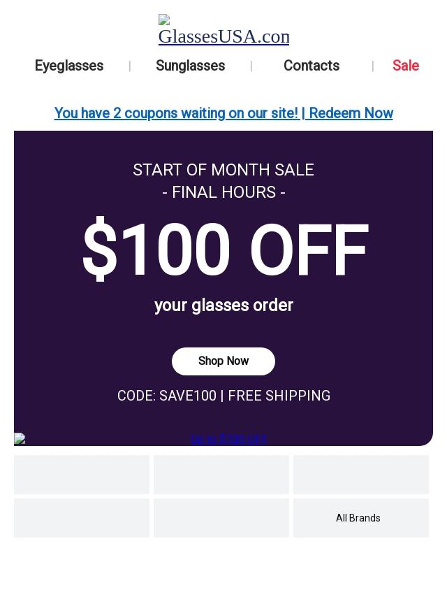Open the GlassesUSA.com logo text link
Viewport: 447px width, 597px height.
223,36
